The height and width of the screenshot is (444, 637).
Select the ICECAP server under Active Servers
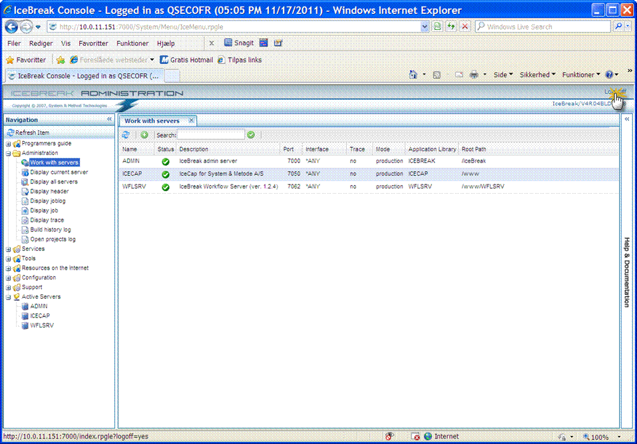click(x=40, y=316)
